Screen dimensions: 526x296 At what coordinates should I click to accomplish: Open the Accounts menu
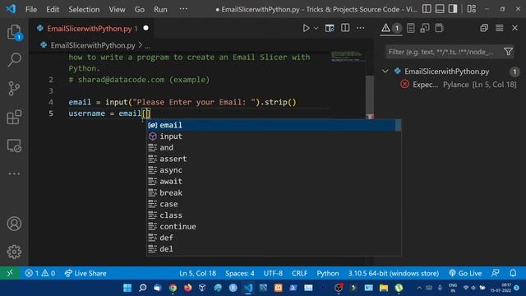click(x=14, y=224)
